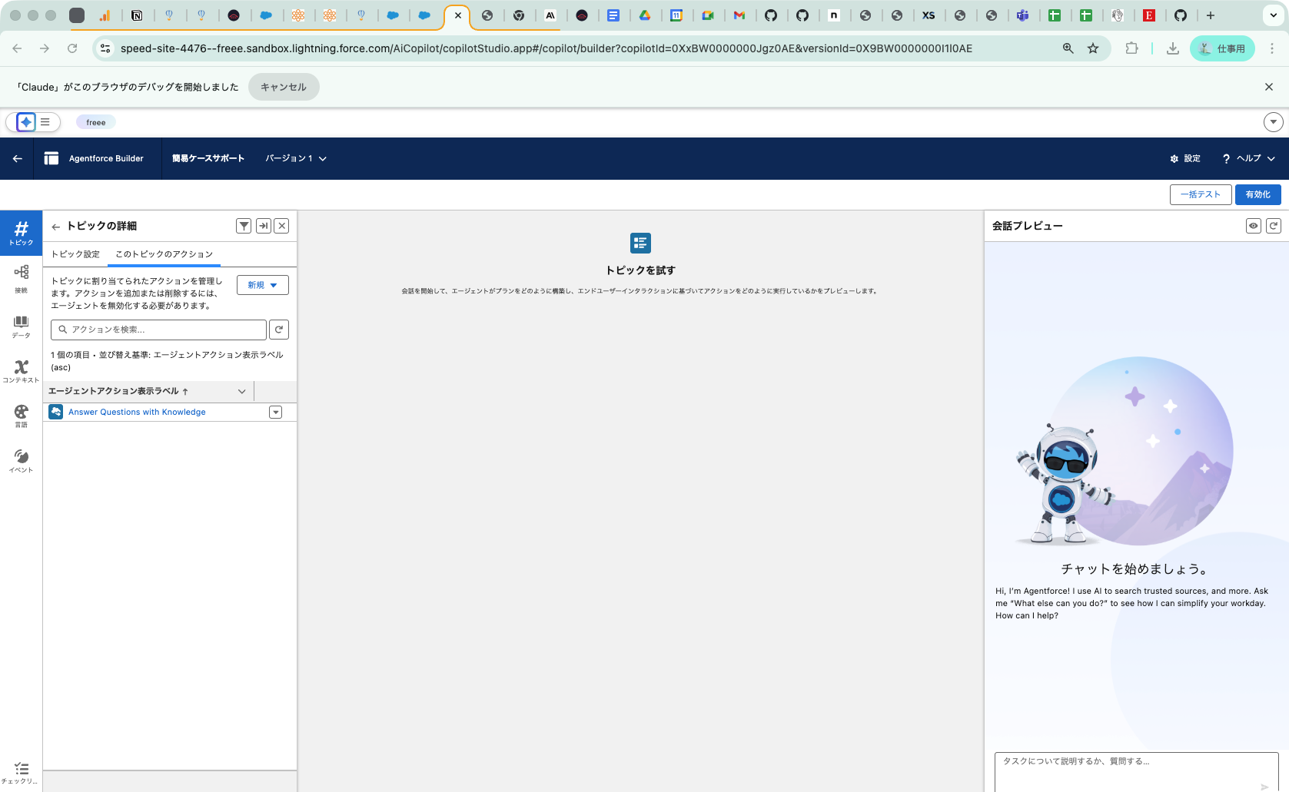Toggle the conversation preview eye icon
The width and height of the screenshot is (1289, 792).
(1254, 225)
